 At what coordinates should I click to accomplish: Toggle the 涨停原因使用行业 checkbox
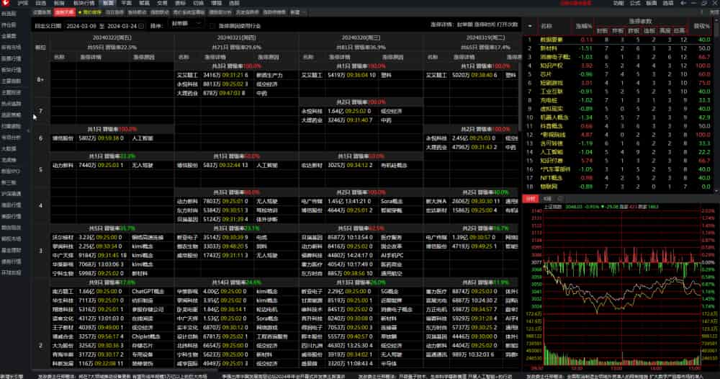click(212, 26)
